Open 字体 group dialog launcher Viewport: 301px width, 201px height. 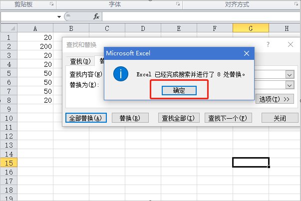tap(178, 4)
